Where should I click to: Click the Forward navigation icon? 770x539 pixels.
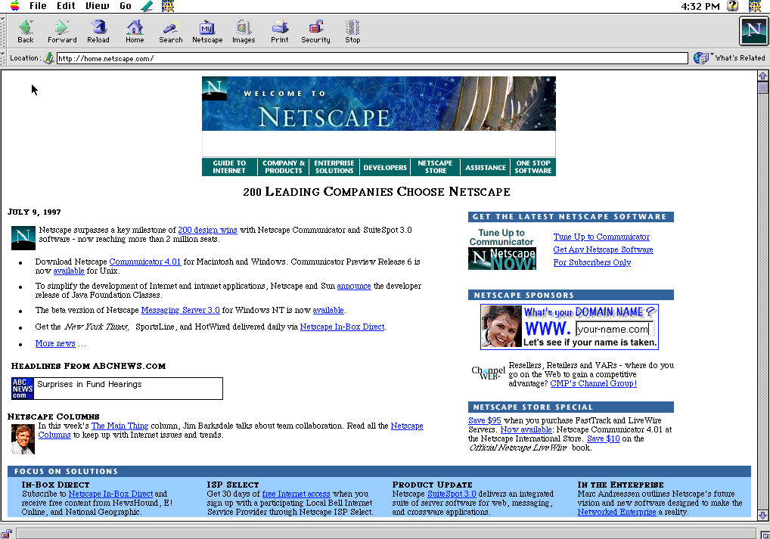tap(61, 31)
